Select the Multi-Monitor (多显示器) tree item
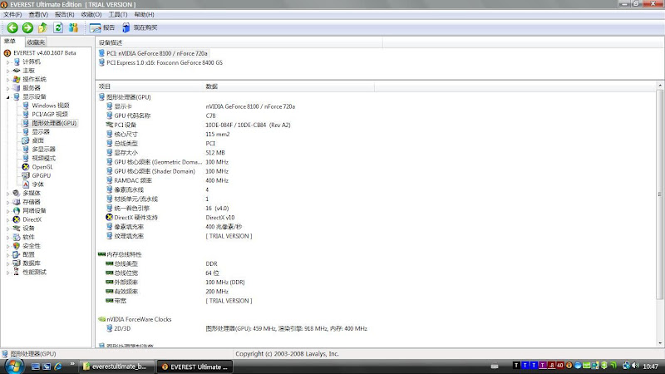Screen dimensions: 665x374 [x=44, y=150]
